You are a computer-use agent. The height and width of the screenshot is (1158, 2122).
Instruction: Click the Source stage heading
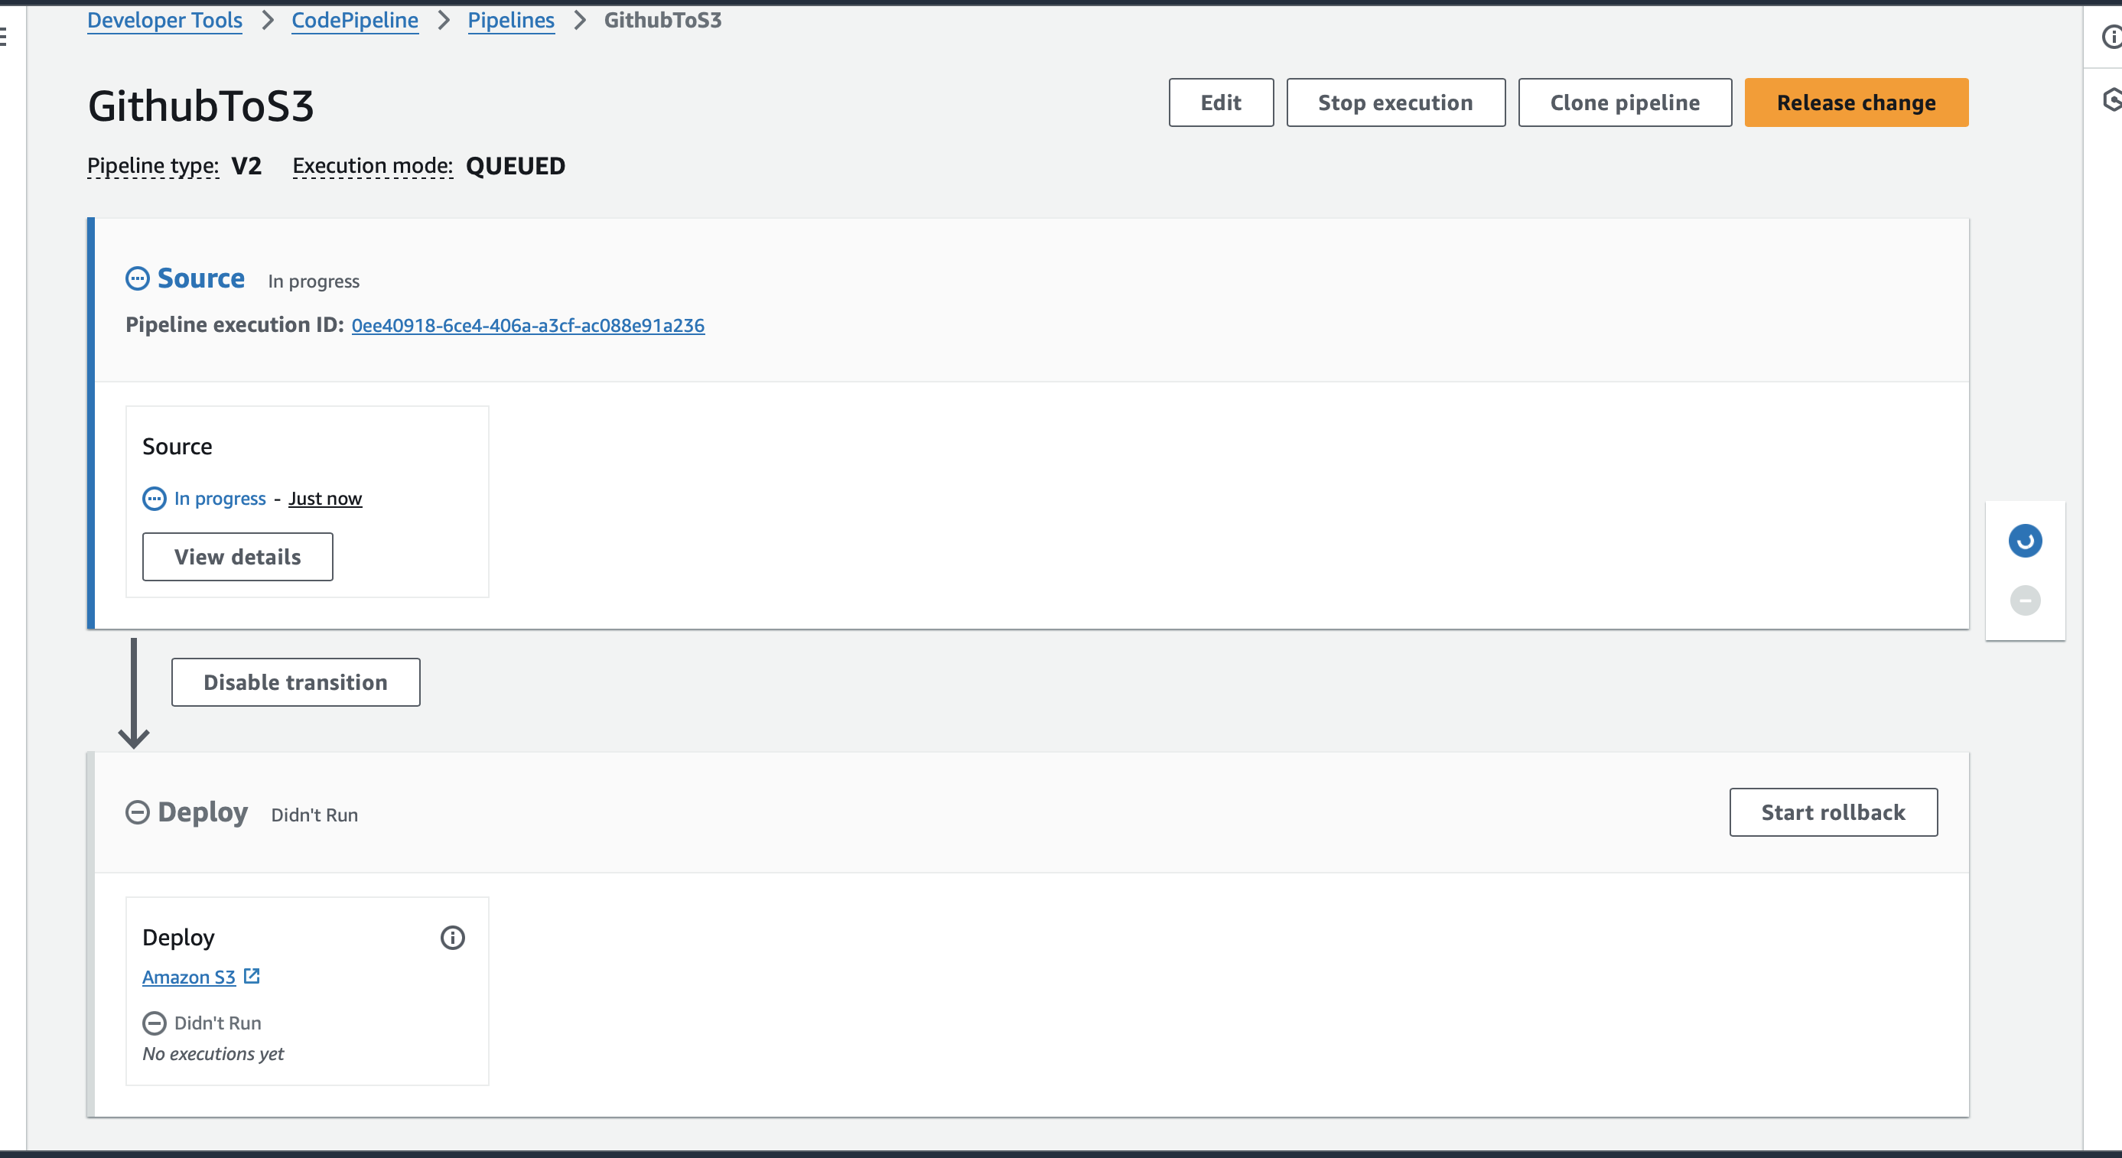[201, 279]
